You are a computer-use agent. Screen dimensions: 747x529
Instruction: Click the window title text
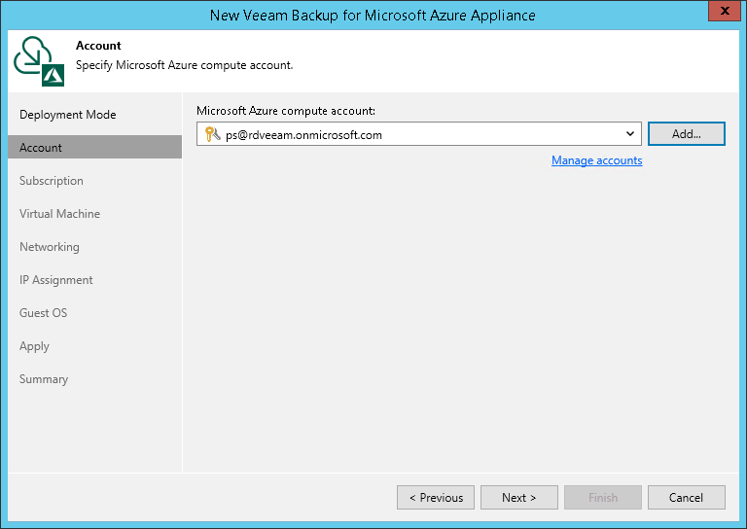pos(373,16)
